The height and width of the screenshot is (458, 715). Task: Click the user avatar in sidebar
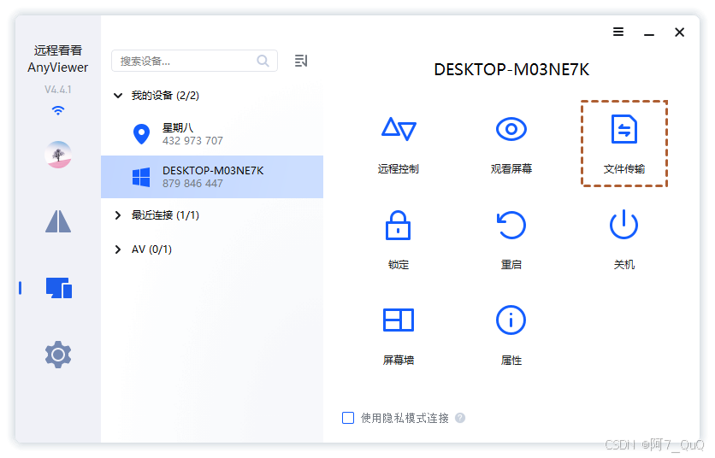(x=58, y=155)
